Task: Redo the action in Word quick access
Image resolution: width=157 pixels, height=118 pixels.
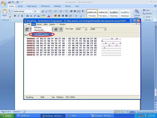Action: coord(17,2)
